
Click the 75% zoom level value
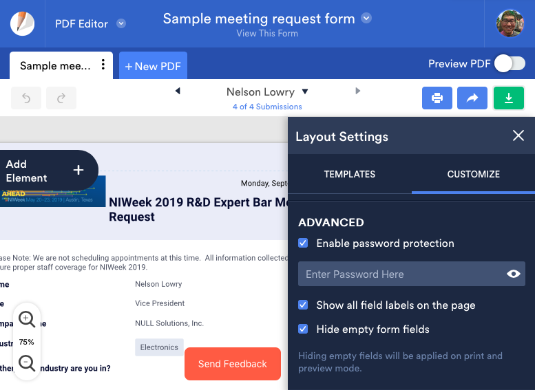click(x=27, y=342)
